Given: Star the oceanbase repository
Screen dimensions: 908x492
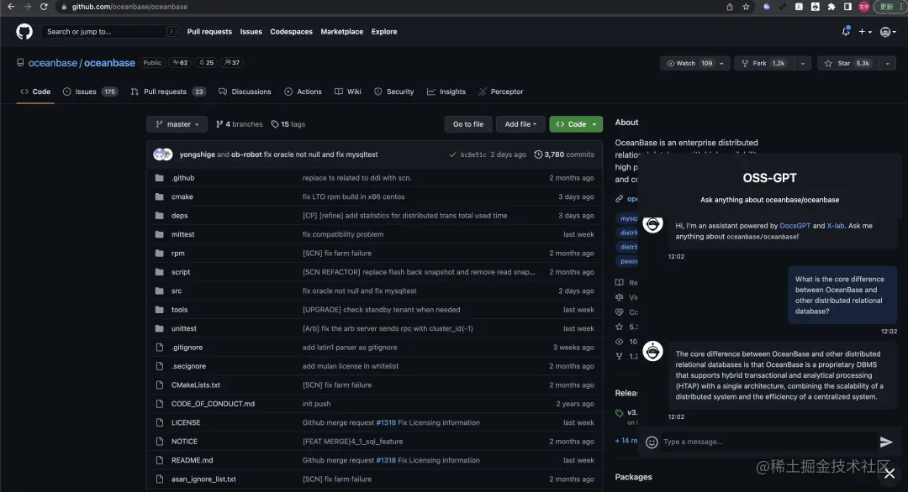Looking at the screenshot, I should pyautogui.click(x=848, y=63).
